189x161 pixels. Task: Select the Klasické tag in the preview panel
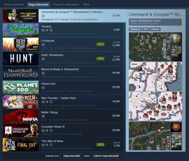(155, 29)
